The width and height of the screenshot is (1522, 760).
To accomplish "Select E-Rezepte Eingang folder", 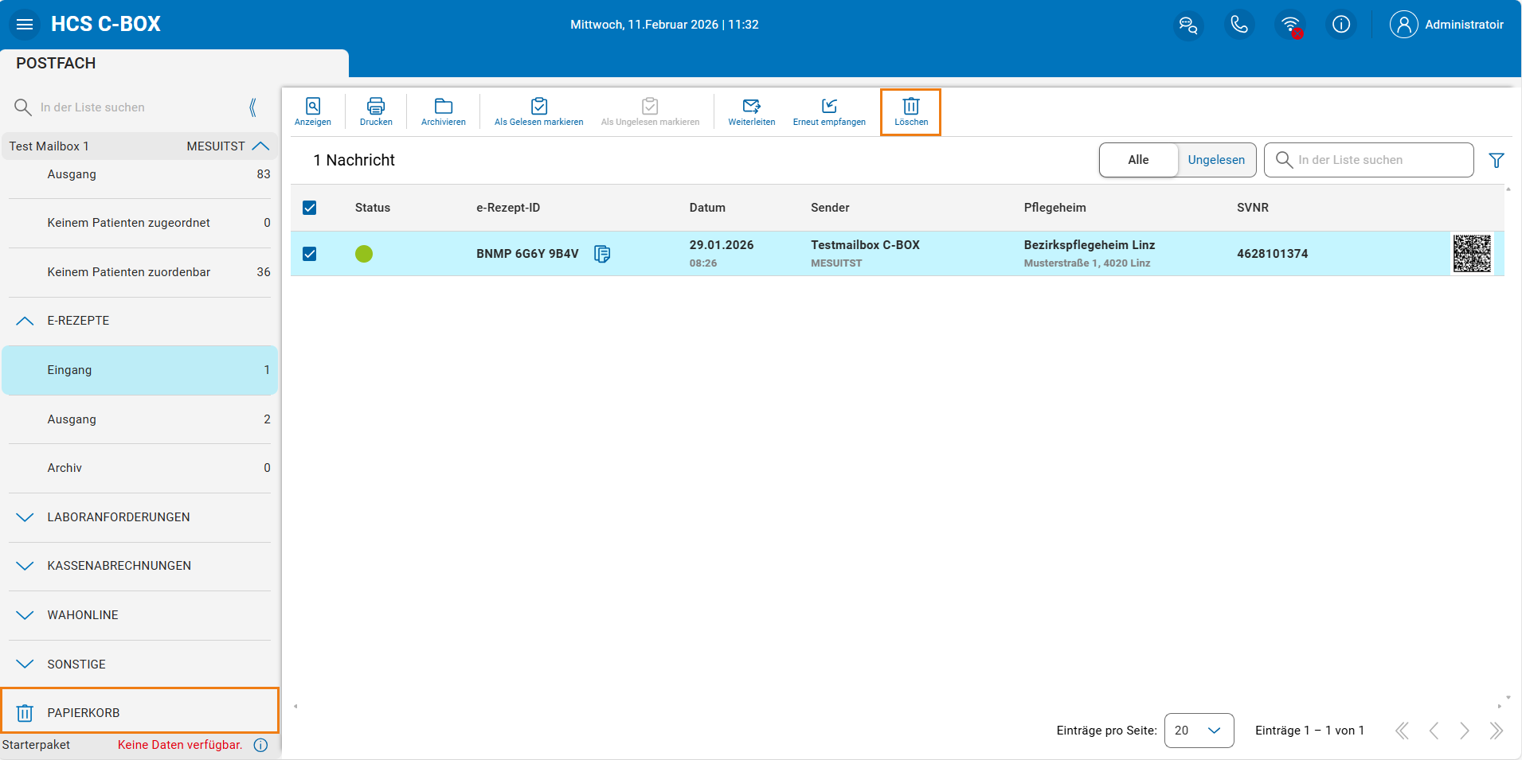I will 140,370.
